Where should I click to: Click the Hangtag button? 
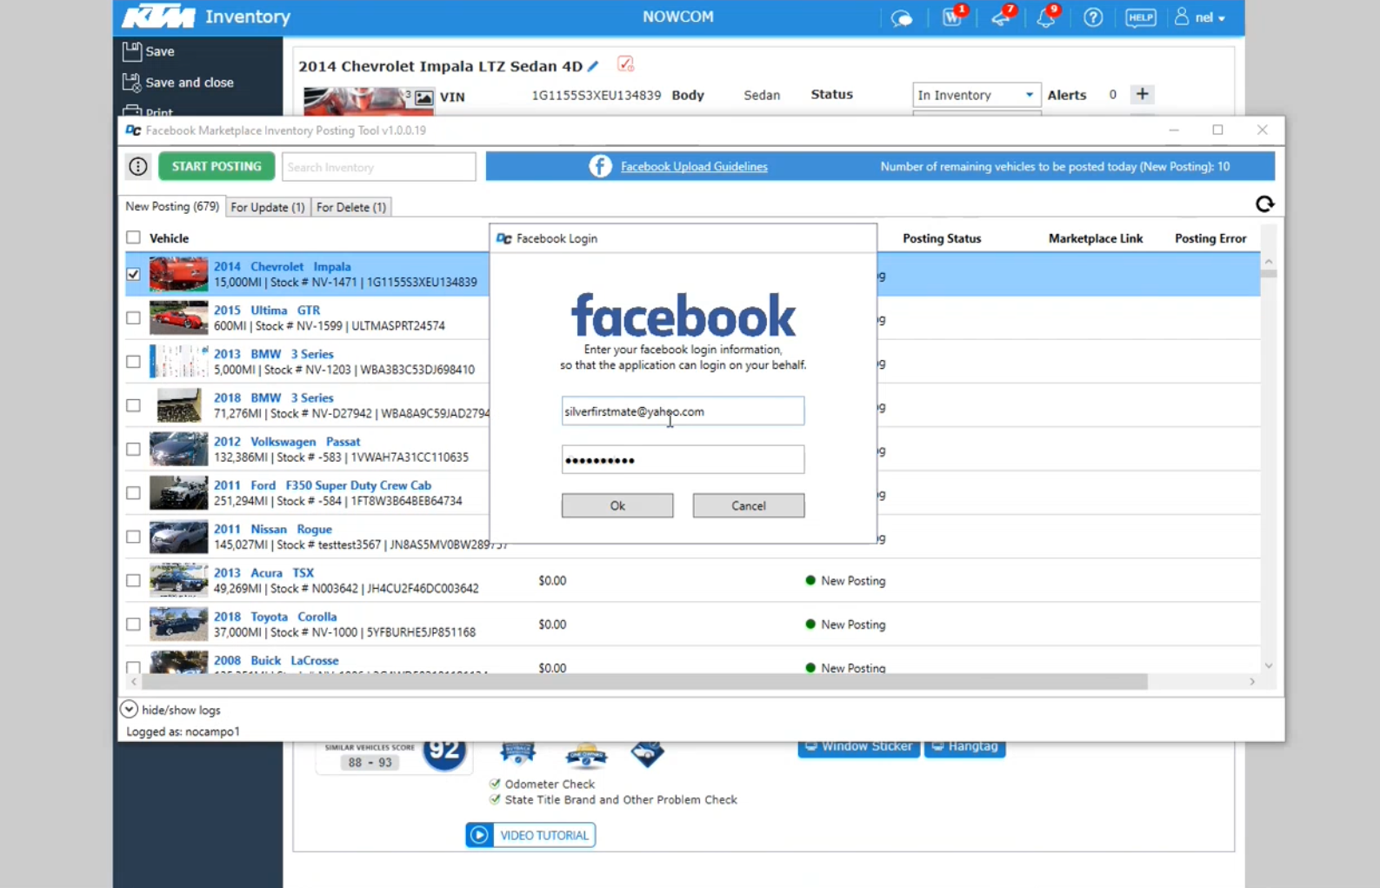coord(965,746)
